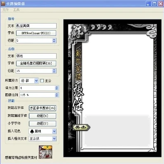Viewport: 164px width, 164px height.
Task: Click the 名称 文本 field containing 張任
Action: tap(36, 56)
